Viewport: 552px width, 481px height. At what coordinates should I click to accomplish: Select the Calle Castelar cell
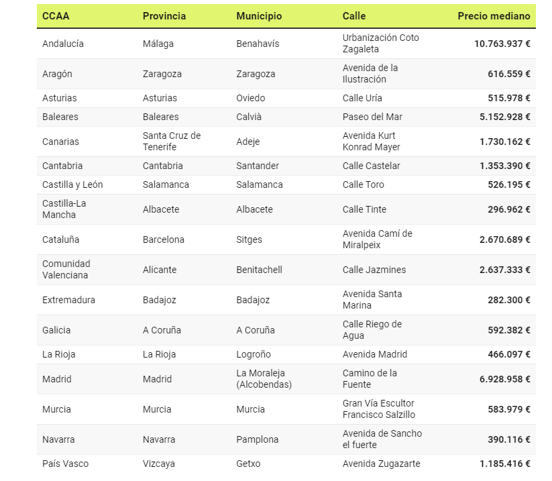pyautogui.click(x=371, y=166)
